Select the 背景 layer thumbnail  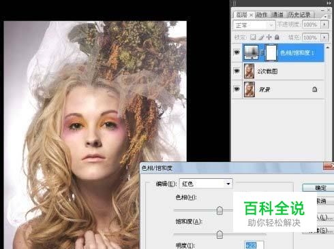click(249, 90)
